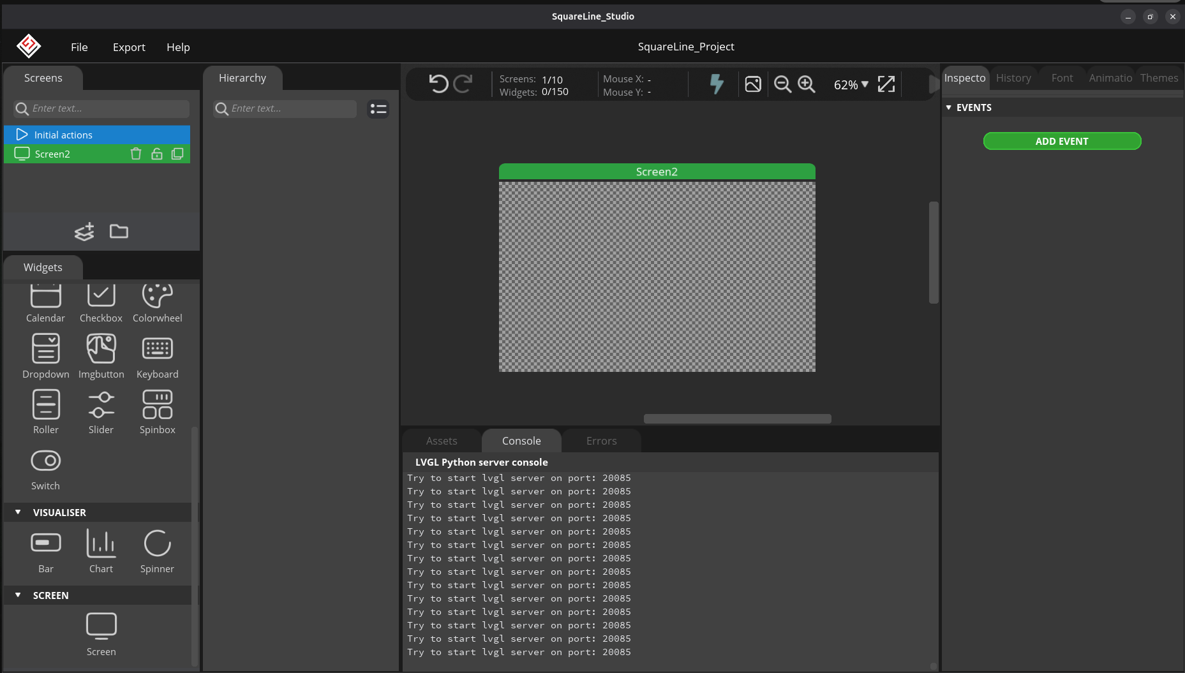Click the lightning bolt play icon
The image size is (1185, 673).
[717, 84]
